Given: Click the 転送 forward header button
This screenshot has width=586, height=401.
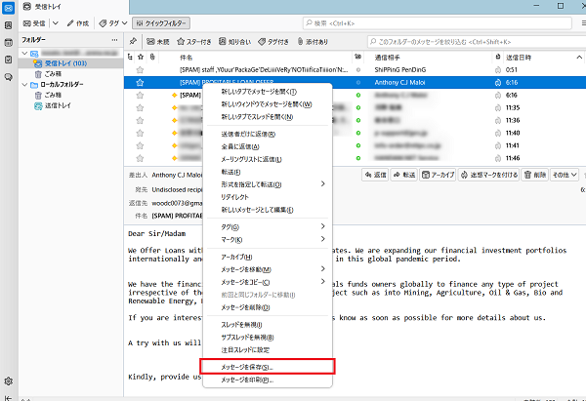Looking at the screenshot, I should point(404,175).
